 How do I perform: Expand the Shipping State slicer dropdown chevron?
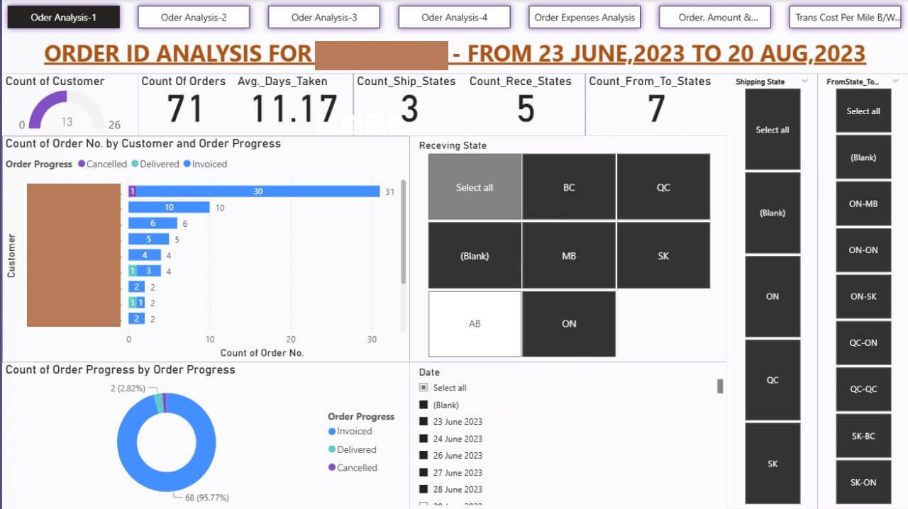pyautogui.click(x=804, y=82)
